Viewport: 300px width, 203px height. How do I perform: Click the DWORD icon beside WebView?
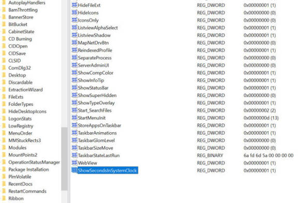(x=74, y=163)
